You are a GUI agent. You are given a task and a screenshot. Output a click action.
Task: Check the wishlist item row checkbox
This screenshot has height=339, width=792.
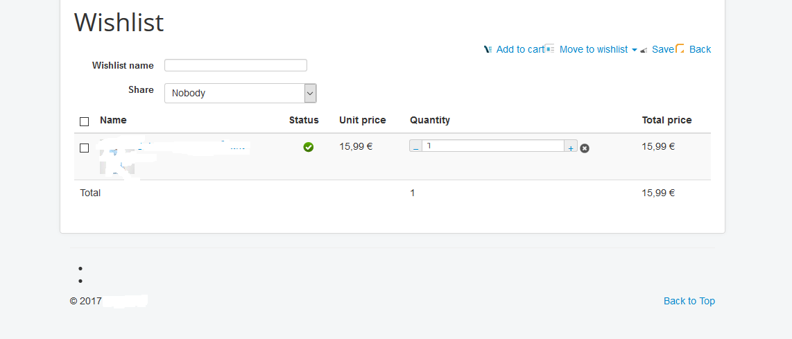(85, 148)
